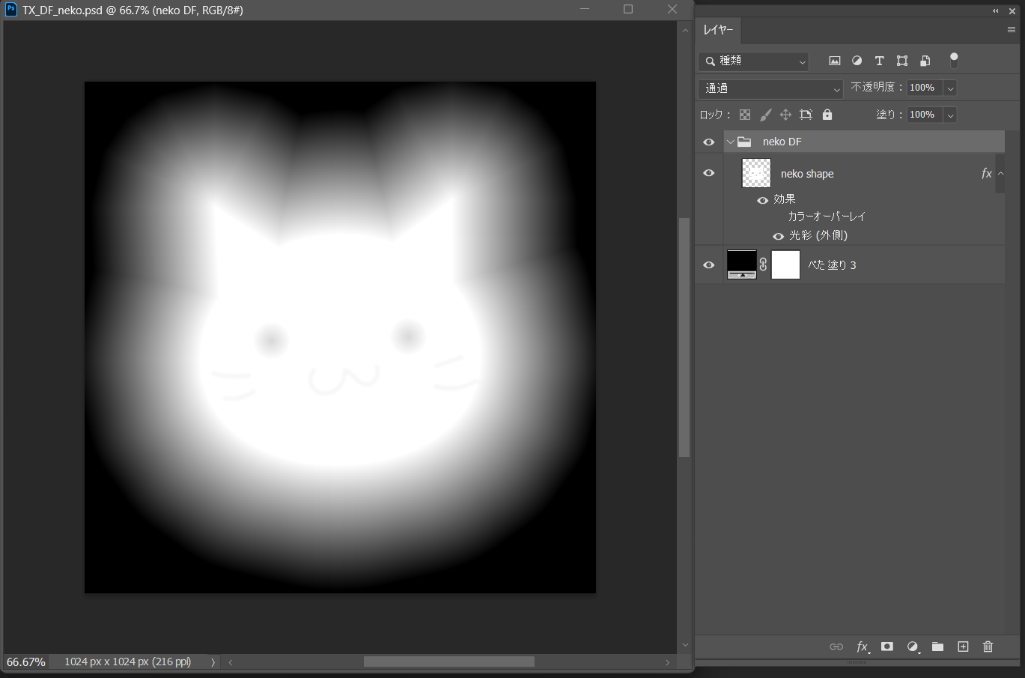The width and height of the screenshot is (1025, 678).
Task: Collapse the neko DF group
Action: tap(731, 142)
